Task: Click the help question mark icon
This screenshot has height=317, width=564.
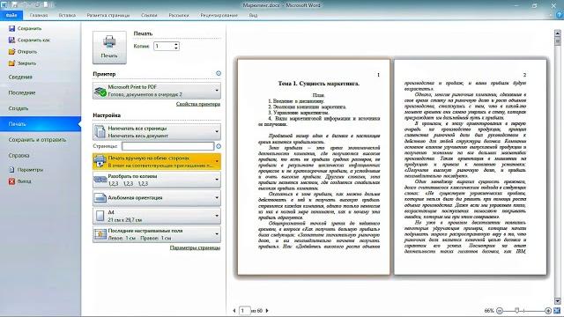Action: 560,15
